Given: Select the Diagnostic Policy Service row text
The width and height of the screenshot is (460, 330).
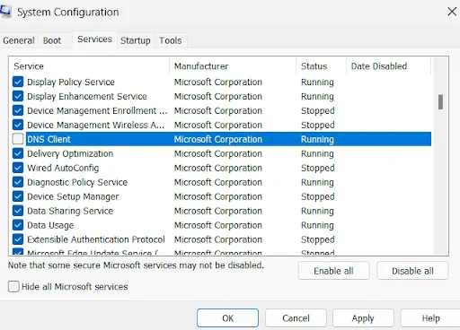Looking at the screenshot, I should tap(77, 182).
